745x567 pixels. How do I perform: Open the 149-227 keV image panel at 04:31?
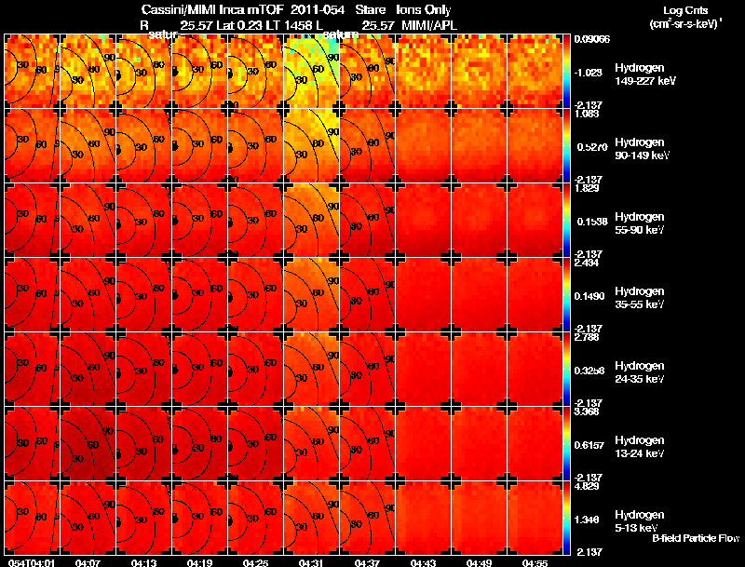[311, 71]
